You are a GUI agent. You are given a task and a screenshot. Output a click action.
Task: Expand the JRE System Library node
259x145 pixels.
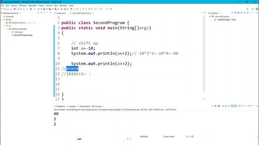4,23
